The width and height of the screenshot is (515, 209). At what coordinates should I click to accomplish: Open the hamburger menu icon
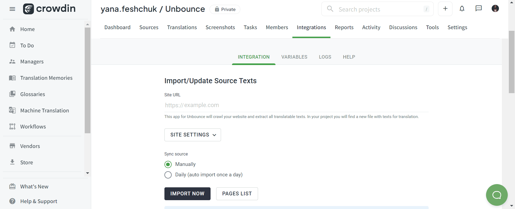(12, 9)
